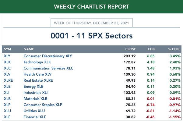Sort by the % CHG column header
Image resolution: width=183 pixels, height=121 pixels.
tap(174, 49)
